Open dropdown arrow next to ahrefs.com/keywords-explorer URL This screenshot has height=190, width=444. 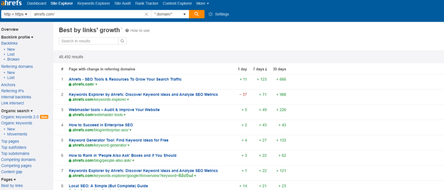128,100
